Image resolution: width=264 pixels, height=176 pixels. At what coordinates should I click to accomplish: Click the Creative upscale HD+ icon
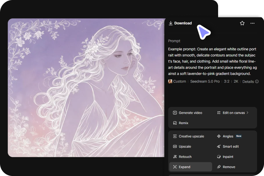coord(175,136)
